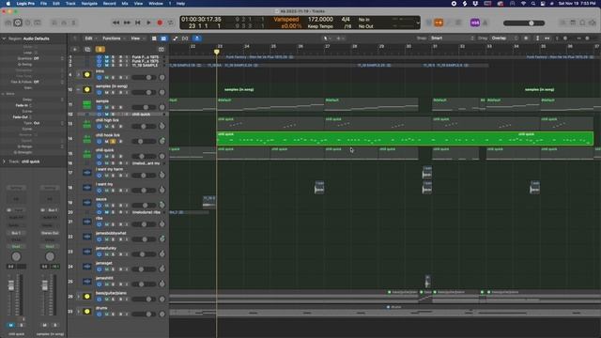Toggle the highlighted Inspector button in control bar
Screen dimensions: 601x338
coord(18,23)
